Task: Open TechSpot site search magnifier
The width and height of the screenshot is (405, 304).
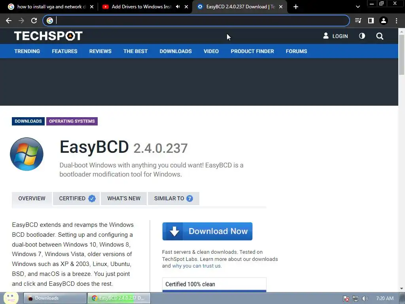Action: tap(380, 36)
